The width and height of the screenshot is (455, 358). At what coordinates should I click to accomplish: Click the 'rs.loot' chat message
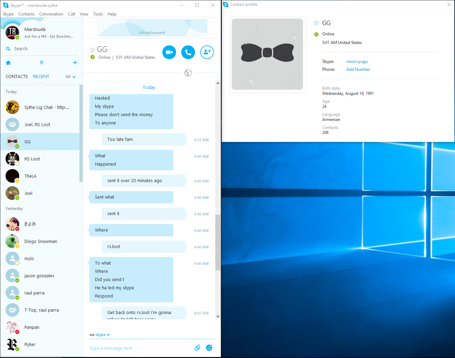pos(144,247)
